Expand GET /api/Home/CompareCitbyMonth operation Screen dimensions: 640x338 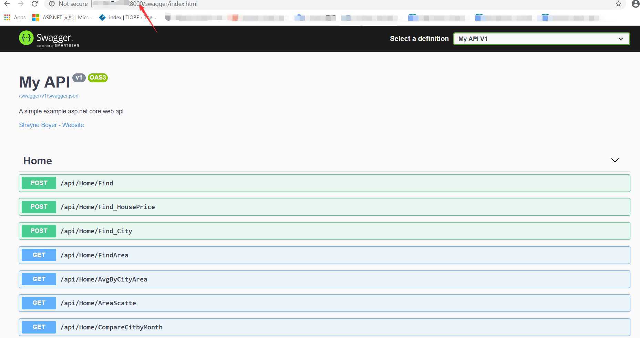tap(324, 327)
